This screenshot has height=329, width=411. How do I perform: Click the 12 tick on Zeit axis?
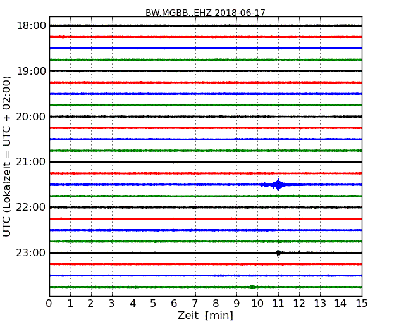click(299, 304)
